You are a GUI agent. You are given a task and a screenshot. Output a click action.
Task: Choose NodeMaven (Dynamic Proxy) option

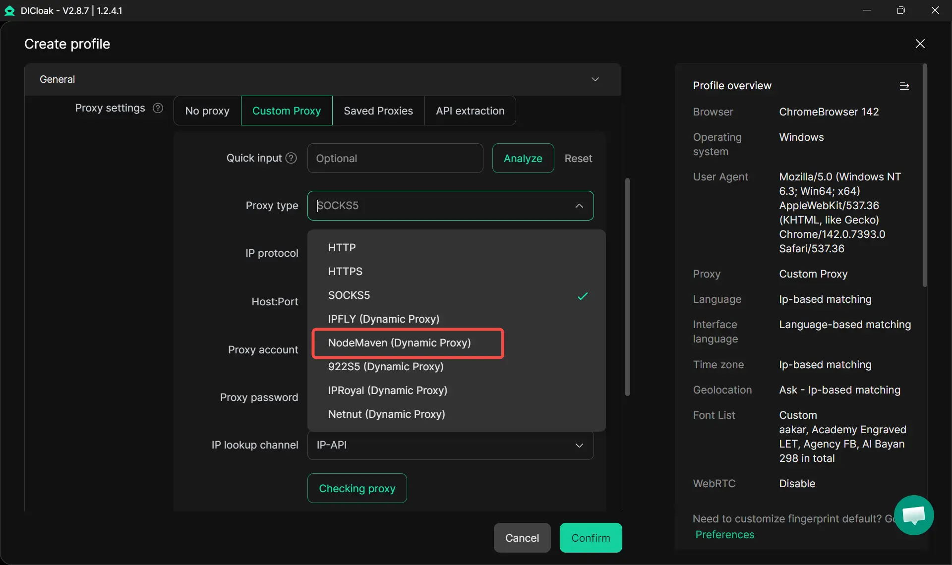pos(399,343)
